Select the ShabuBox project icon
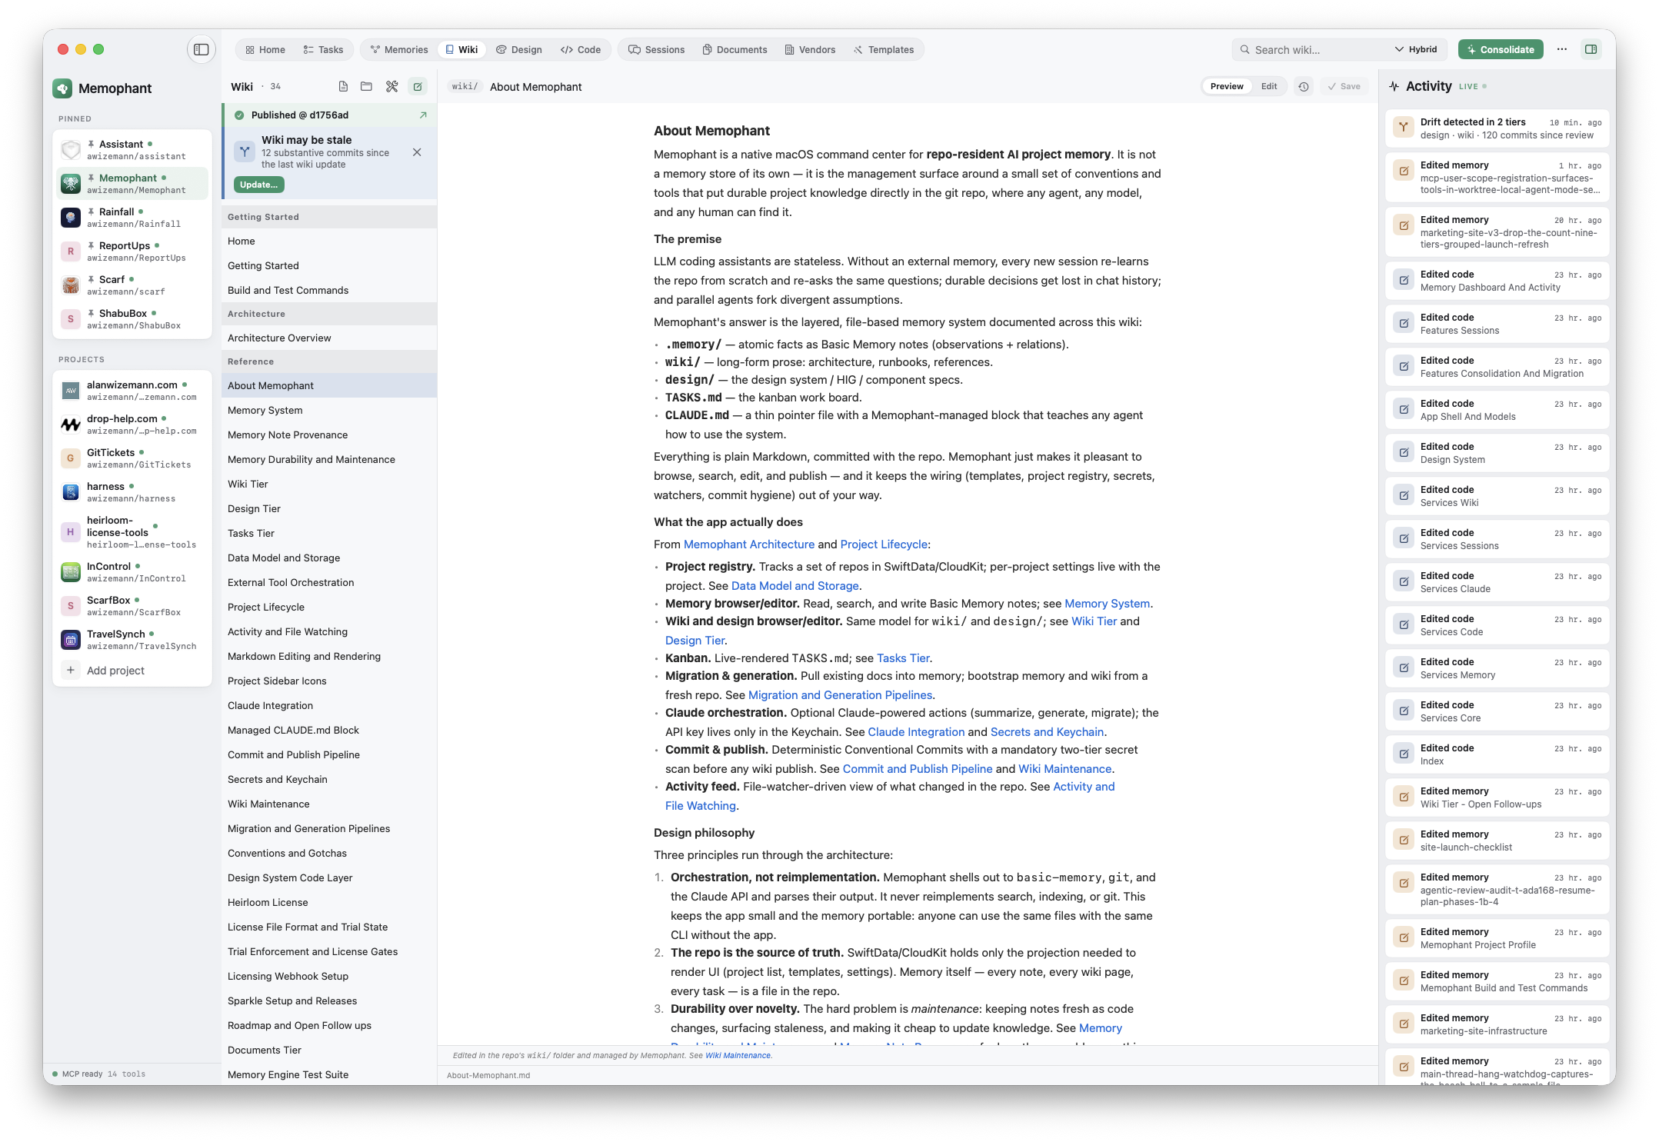The image size is (1659, 1142). point(71,319)
